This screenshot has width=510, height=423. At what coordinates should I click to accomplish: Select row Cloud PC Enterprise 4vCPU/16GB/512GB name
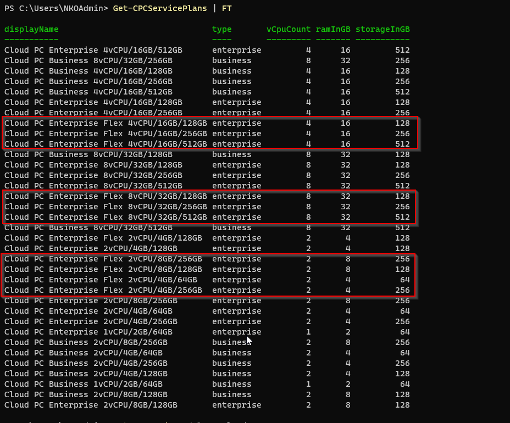pos(93,50)
